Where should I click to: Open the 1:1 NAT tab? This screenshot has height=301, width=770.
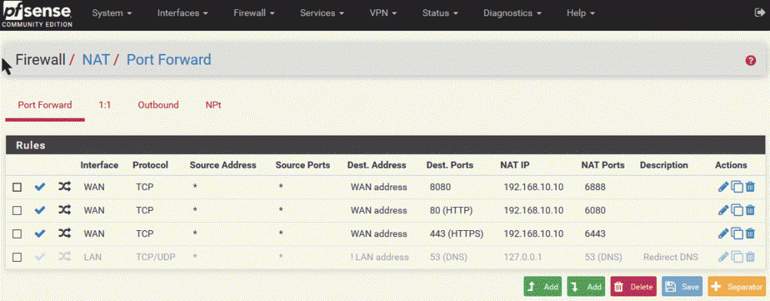[105, 105]
